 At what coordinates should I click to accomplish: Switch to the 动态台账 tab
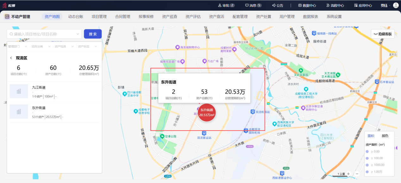pos(76,17)
